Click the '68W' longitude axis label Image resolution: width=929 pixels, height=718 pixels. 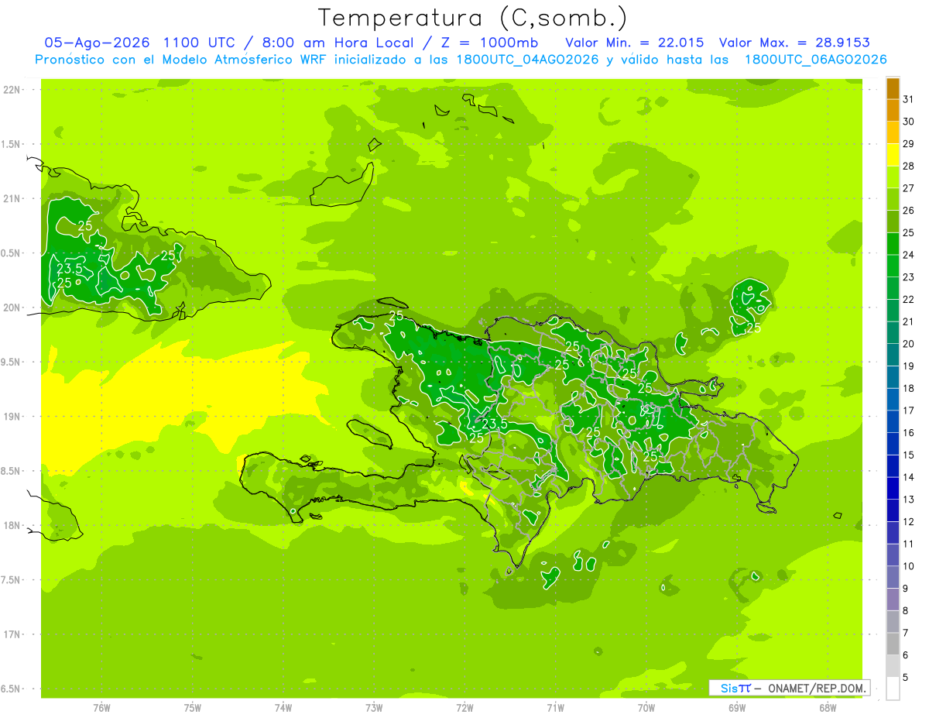coord(828,708)
